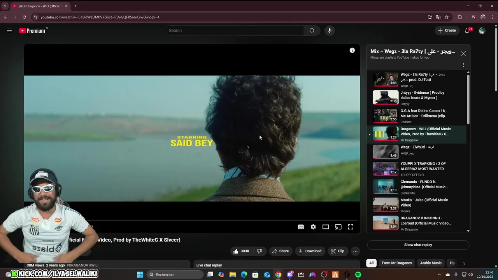Install app icon in address bar
498x280 pixels.
[430, 17]
